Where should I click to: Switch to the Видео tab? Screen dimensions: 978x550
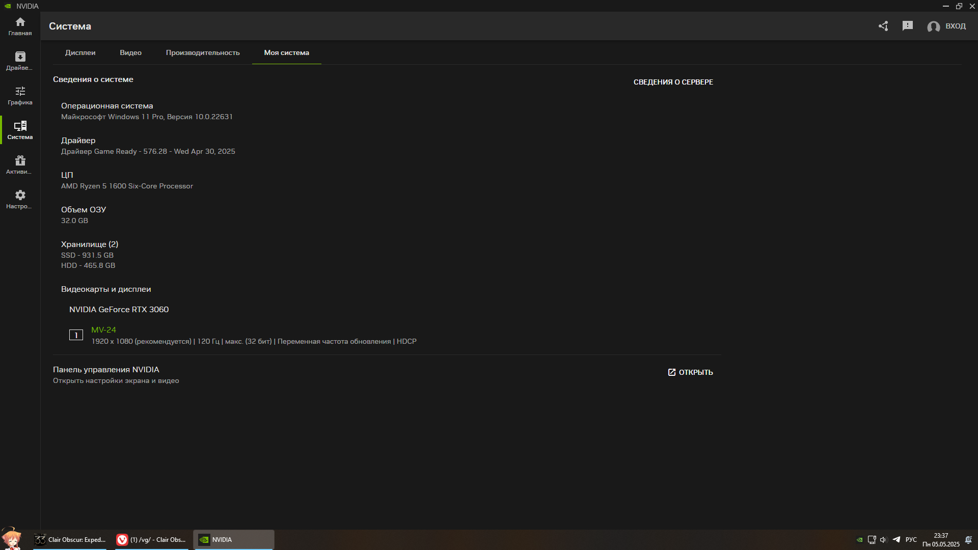click(x=130, y=52)
